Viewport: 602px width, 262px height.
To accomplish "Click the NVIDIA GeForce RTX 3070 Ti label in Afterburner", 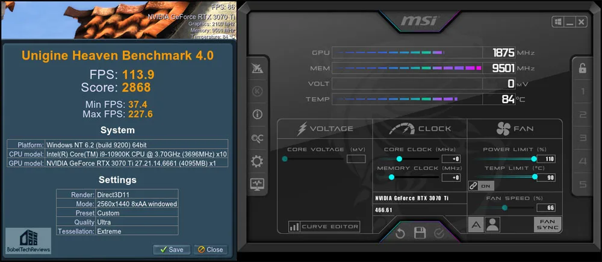I will tap(412, 198).
